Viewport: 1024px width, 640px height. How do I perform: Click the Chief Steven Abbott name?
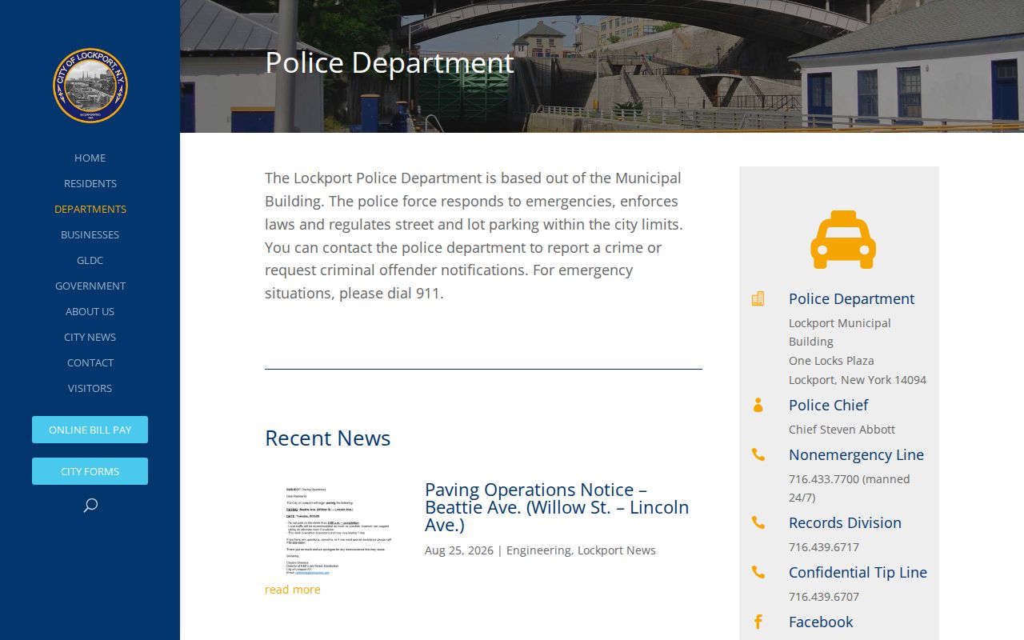[842, 430]
